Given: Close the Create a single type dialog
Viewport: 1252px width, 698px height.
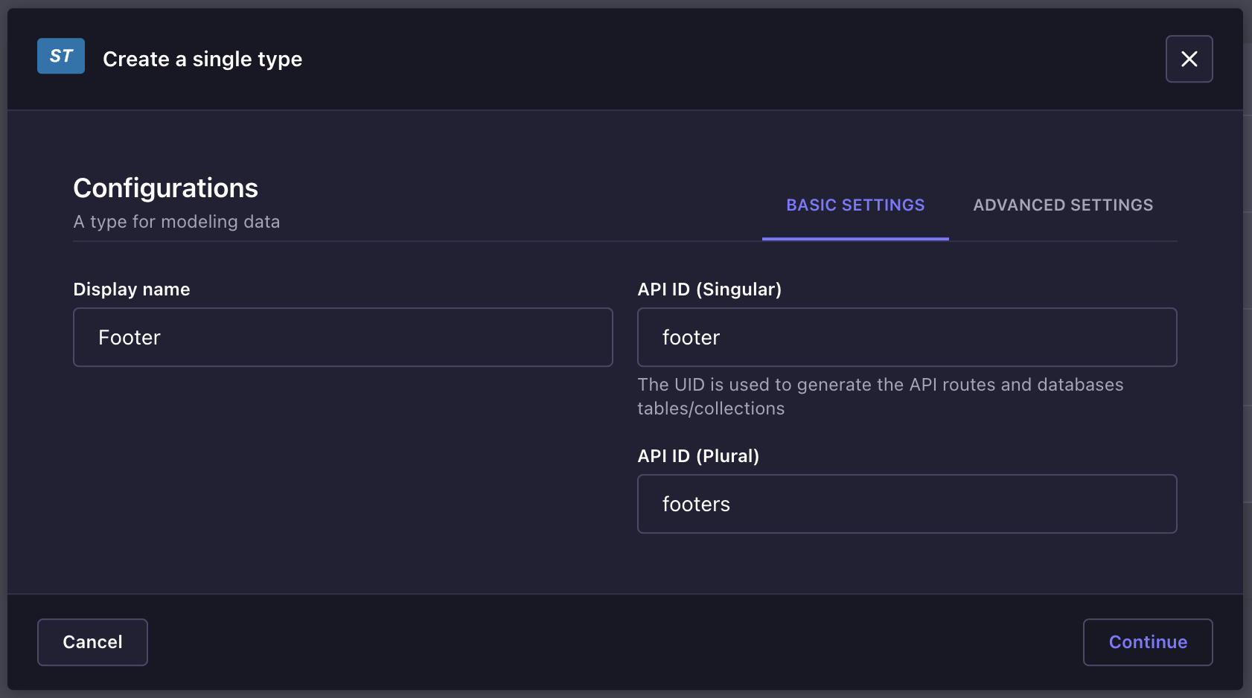Looking at the screenshot, I should click(x=1189, y=59).
